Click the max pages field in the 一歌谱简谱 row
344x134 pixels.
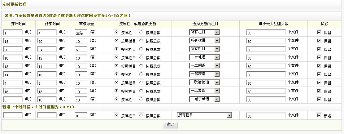point(266,83)
